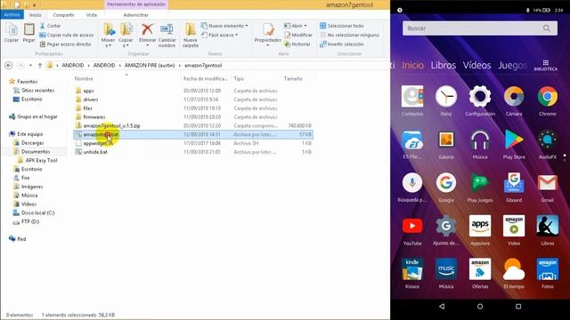Image resolution: width=570 pixels, height=320 pixels.
Task: Click Invertir selección
Action: (x=341, y=44)
